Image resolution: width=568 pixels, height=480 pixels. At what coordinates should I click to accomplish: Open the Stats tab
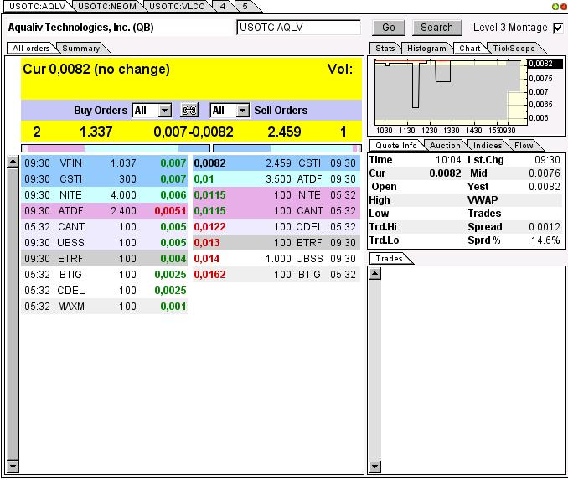(x=385, y=49)
